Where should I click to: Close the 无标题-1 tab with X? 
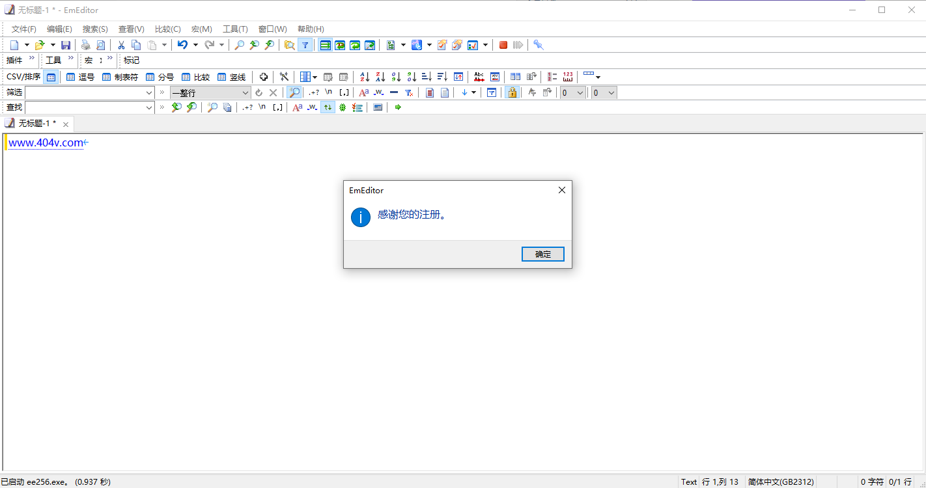pos(66,124)
